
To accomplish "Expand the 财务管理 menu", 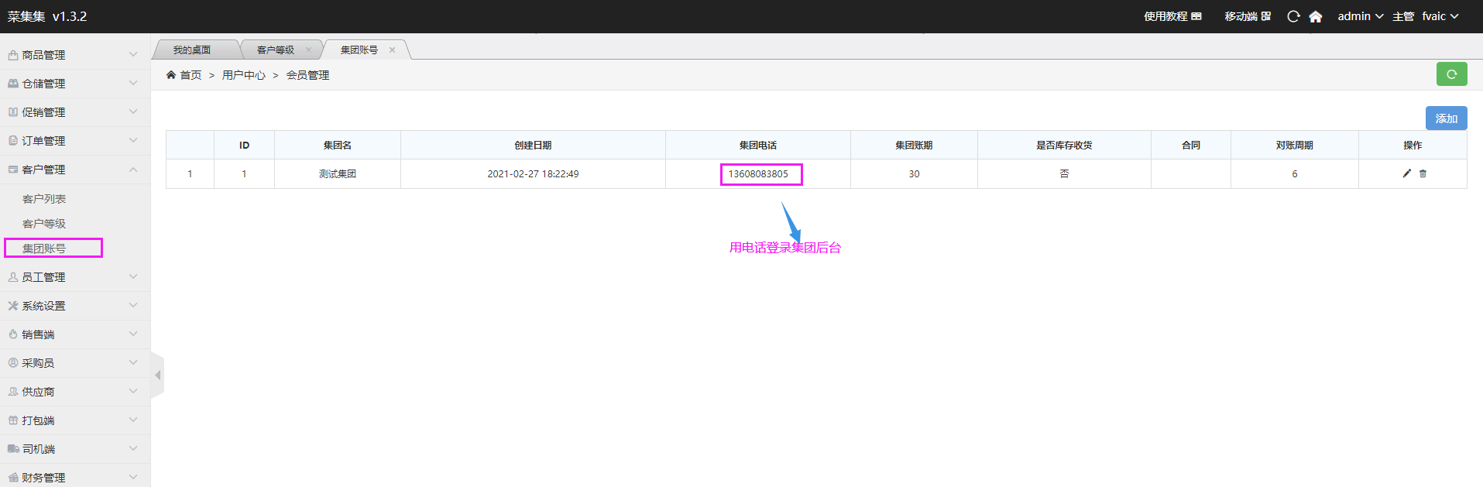I will [x=74, y=478].
